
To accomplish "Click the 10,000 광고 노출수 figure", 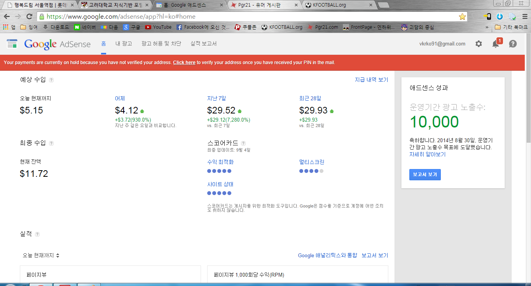I will 434,122.
